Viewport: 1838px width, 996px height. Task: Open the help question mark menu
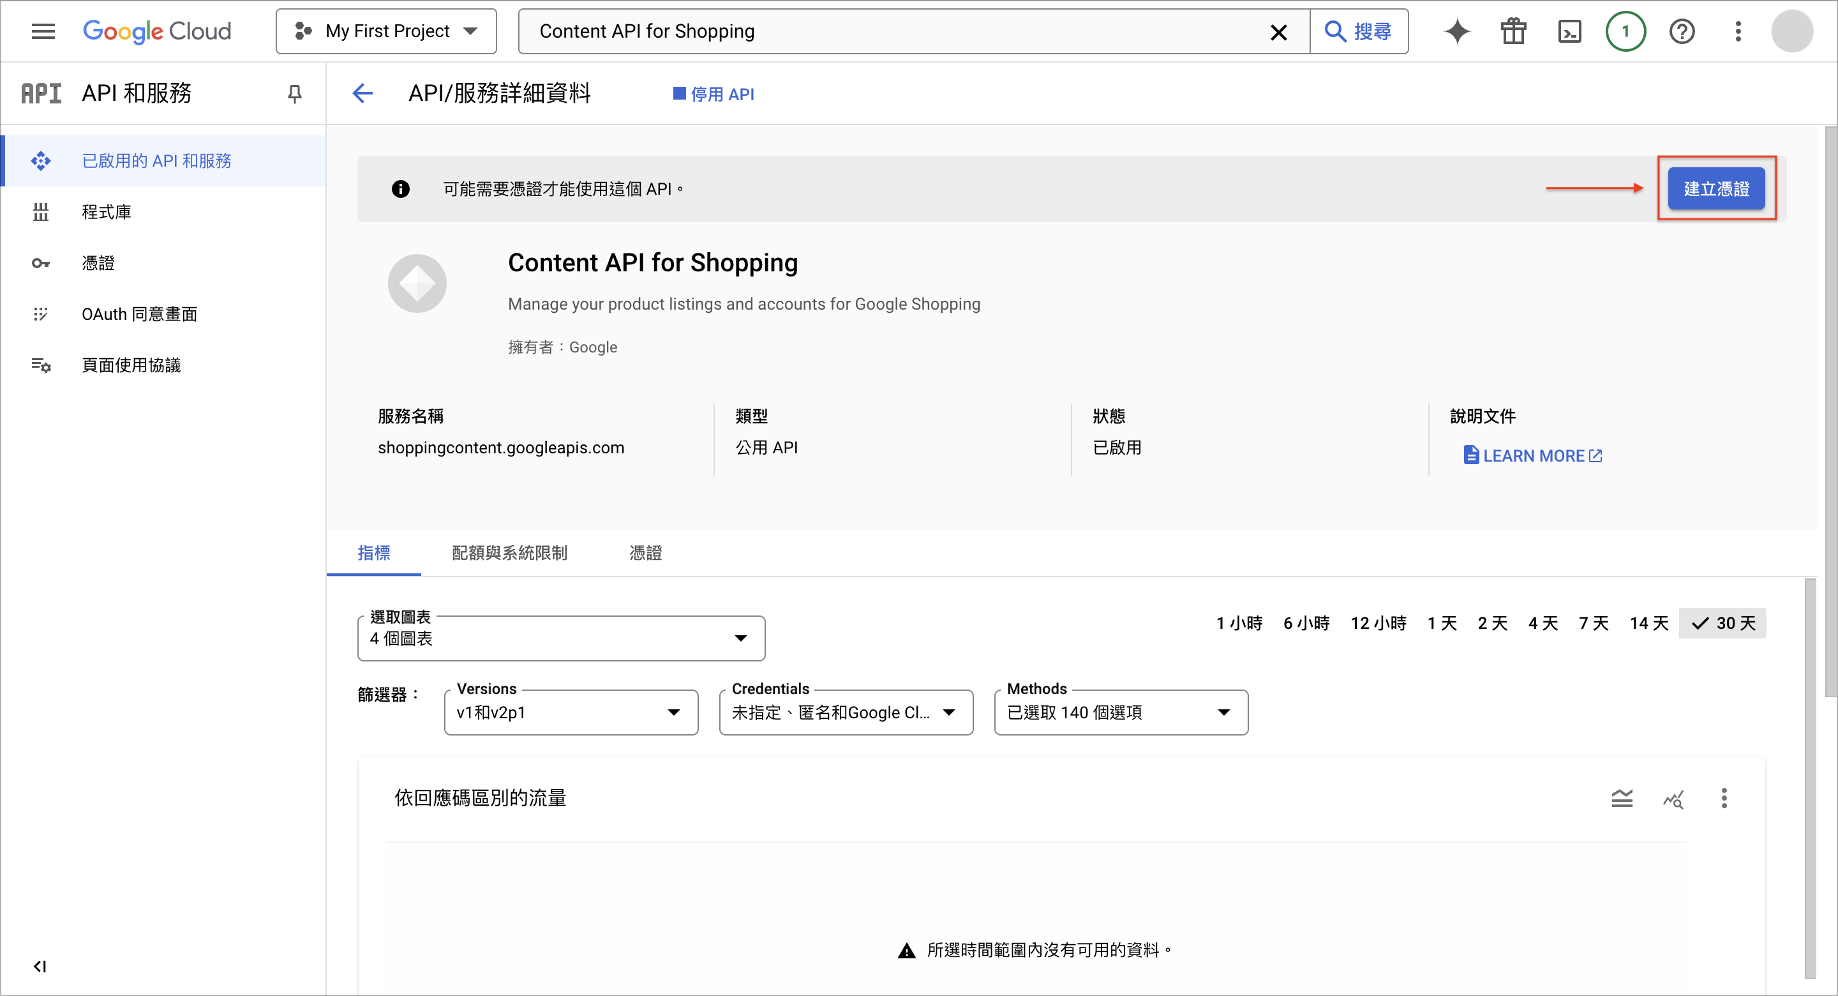(1682, 31)
